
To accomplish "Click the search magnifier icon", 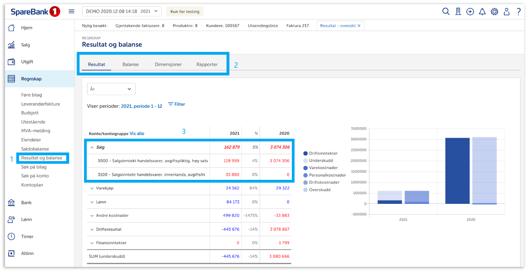I will [446, 12].
